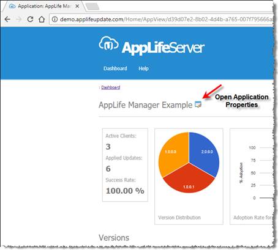Click the AppLifeServer title text

pos(163,48)
